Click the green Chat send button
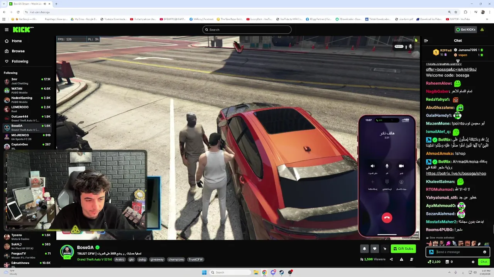This screenshot has width=494, height=277. click(x=484, y=262)
